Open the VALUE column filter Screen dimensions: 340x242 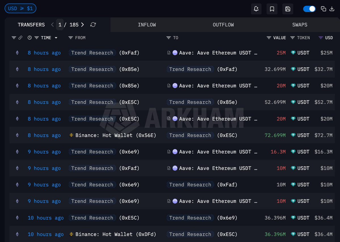269,38
